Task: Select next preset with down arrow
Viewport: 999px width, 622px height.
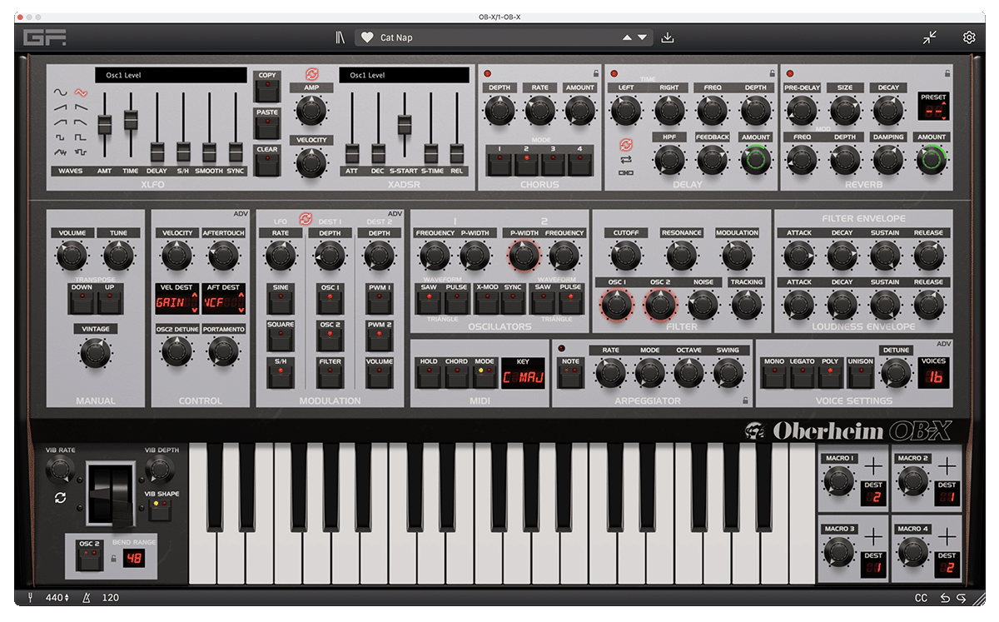Action: coord(642,37)
